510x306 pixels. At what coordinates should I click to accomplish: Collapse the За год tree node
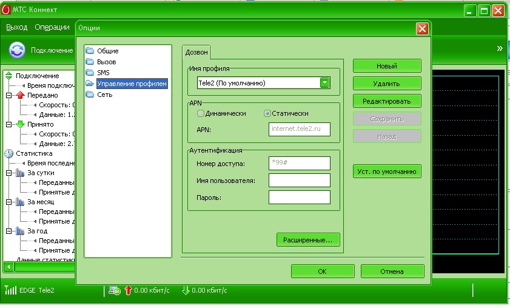[x=8, y=231]
